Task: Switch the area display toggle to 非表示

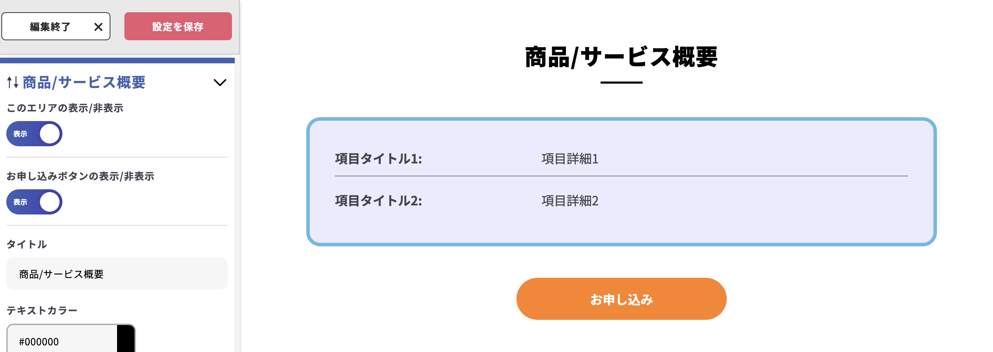Action: (x=34, y=134)
